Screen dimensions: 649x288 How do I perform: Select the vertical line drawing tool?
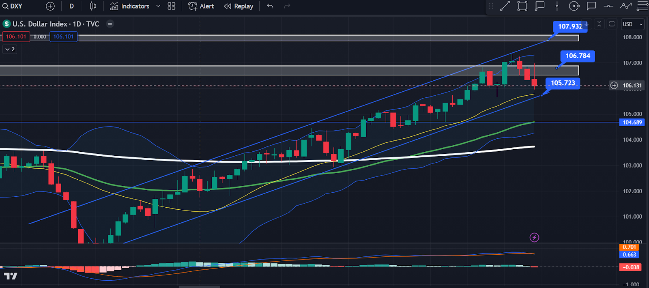click(557, 6)
